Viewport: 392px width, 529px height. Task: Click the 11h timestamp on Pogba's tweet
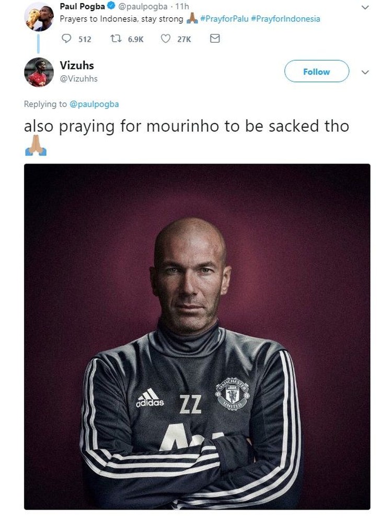(x=182, y=6)
